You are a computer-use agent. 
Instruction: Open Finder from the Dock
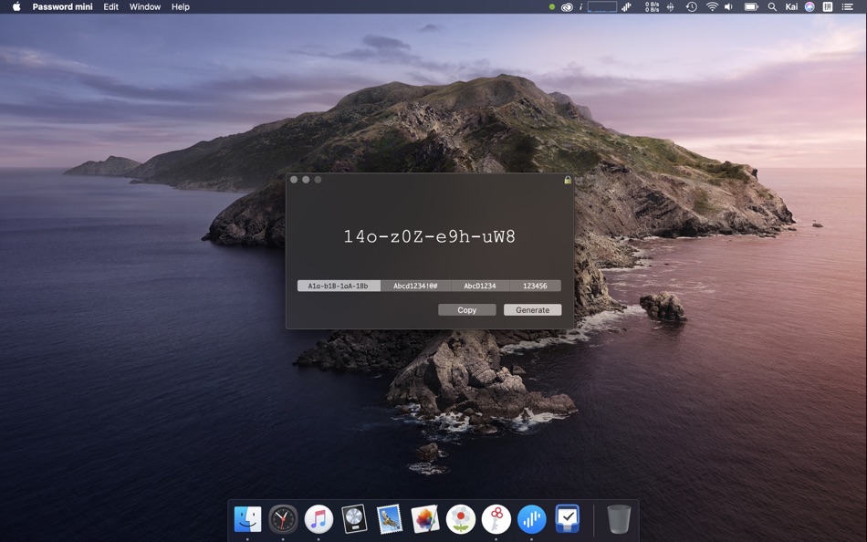coord(247,519)
